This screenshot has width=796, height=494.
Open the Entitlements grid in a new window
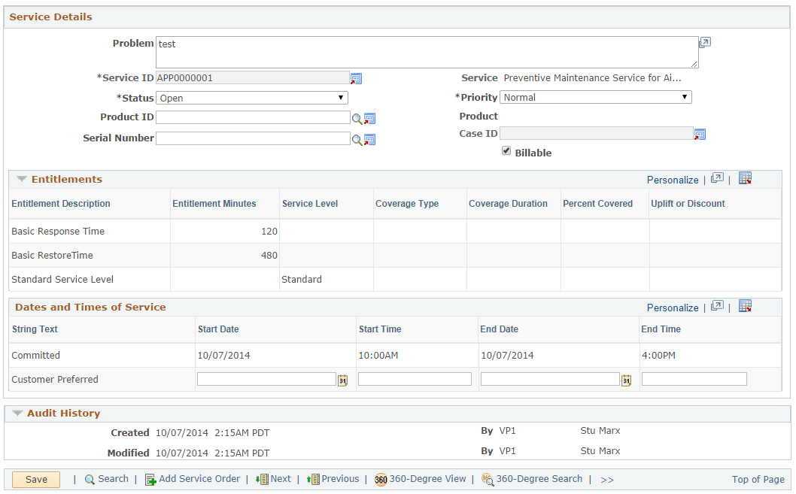pos(717,177)
